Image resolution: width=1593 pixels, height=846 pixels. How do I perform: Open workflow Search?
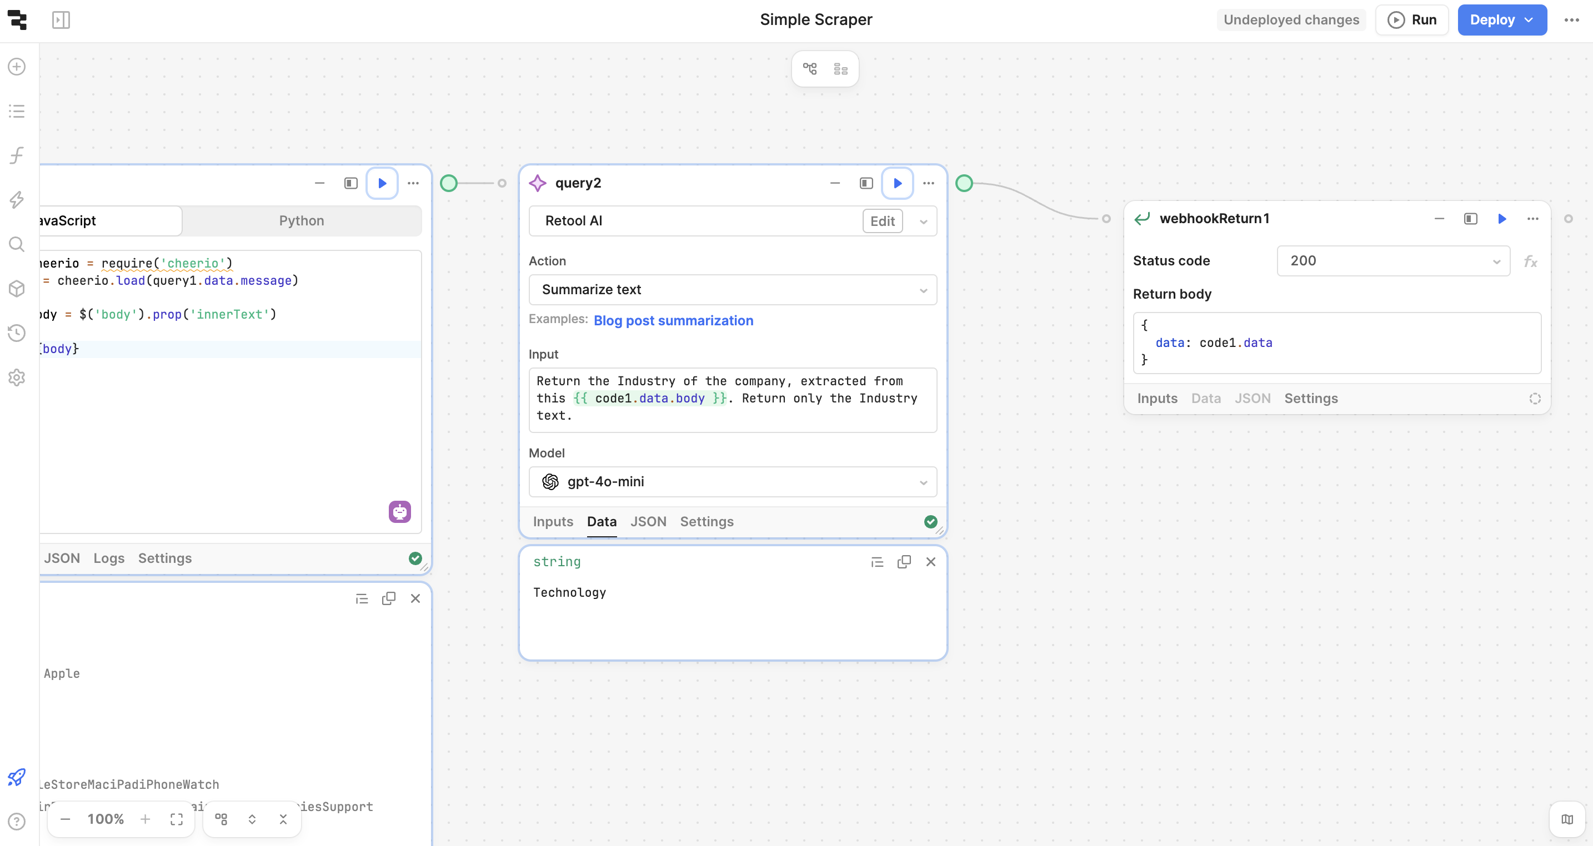16,244
